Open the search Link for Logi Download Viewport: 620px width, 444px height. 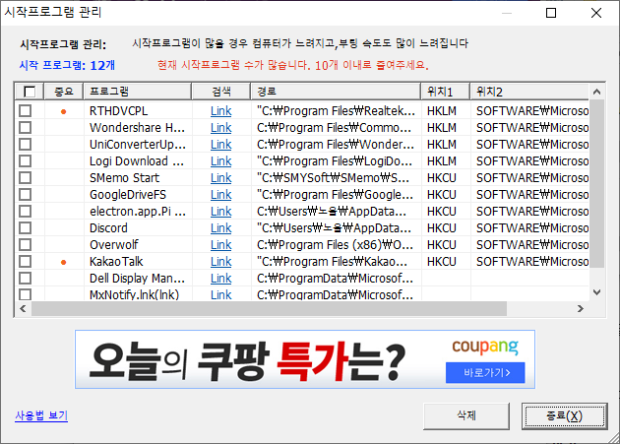tap(221, 161)
